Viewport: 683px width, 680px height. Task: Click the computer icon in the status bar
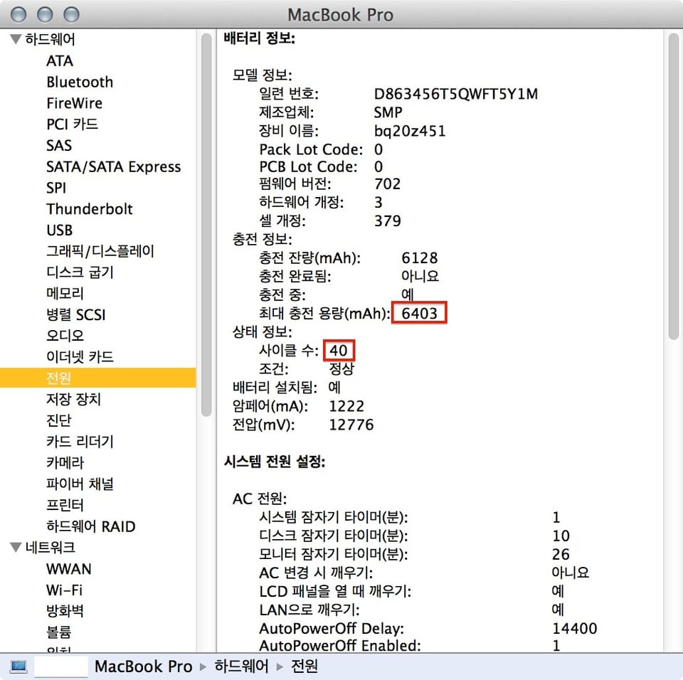tap(18, 666)
